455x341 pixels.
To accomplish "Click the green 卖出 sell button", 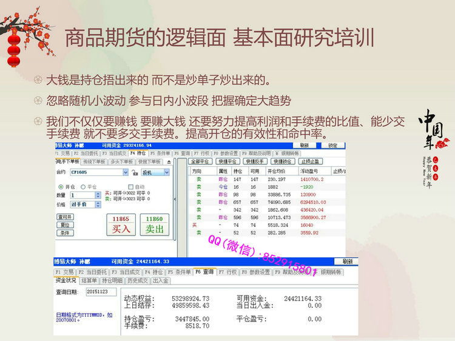I will click(155, 224).
